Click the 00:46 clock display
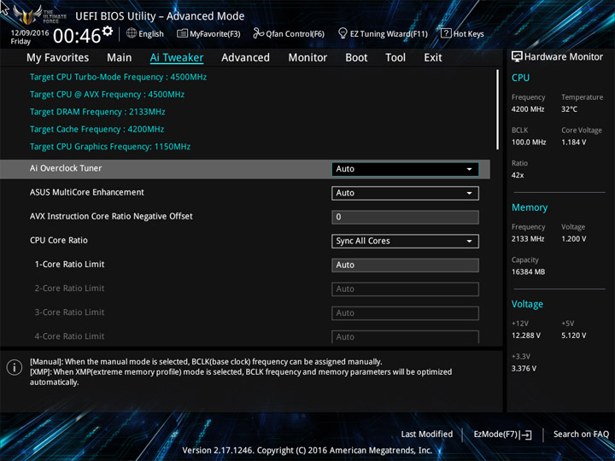This screenshot has width=615, height=461. click(x=77, y=36)
